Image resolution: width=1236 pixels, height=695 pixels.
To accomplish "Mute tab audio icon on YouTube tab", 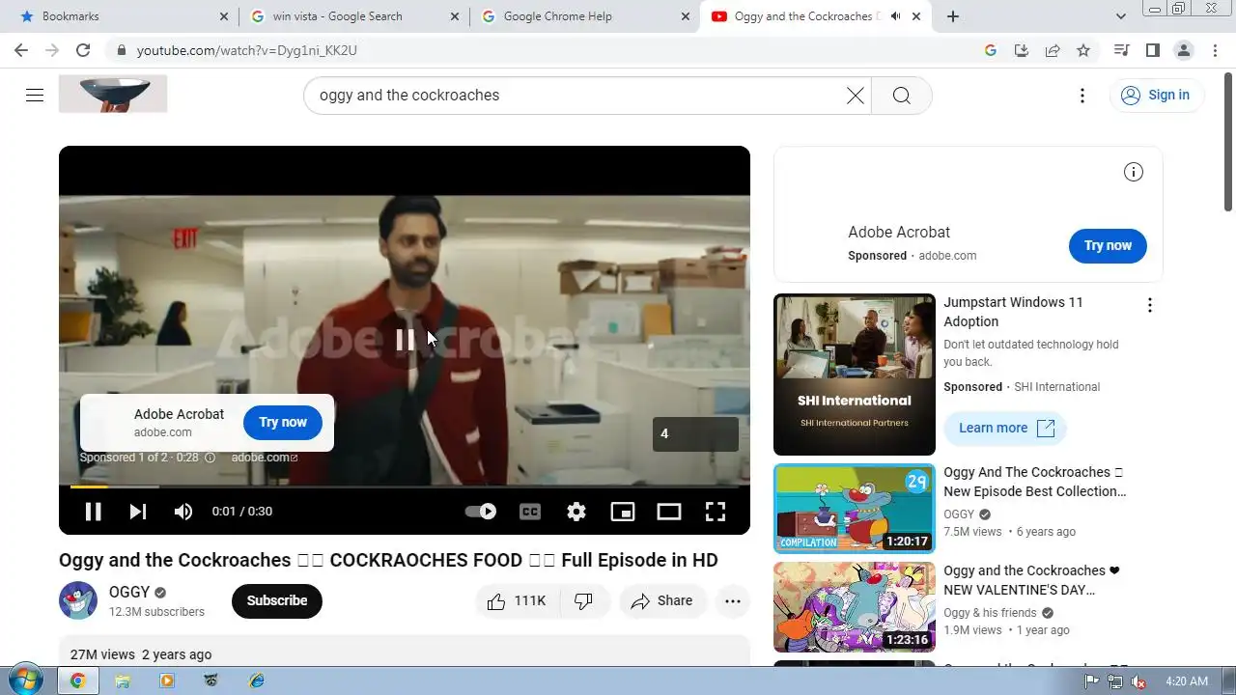I will pos(895,16).
